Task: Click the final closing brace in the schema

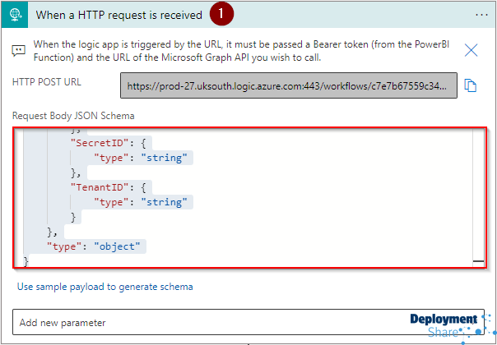Action: 26,260
